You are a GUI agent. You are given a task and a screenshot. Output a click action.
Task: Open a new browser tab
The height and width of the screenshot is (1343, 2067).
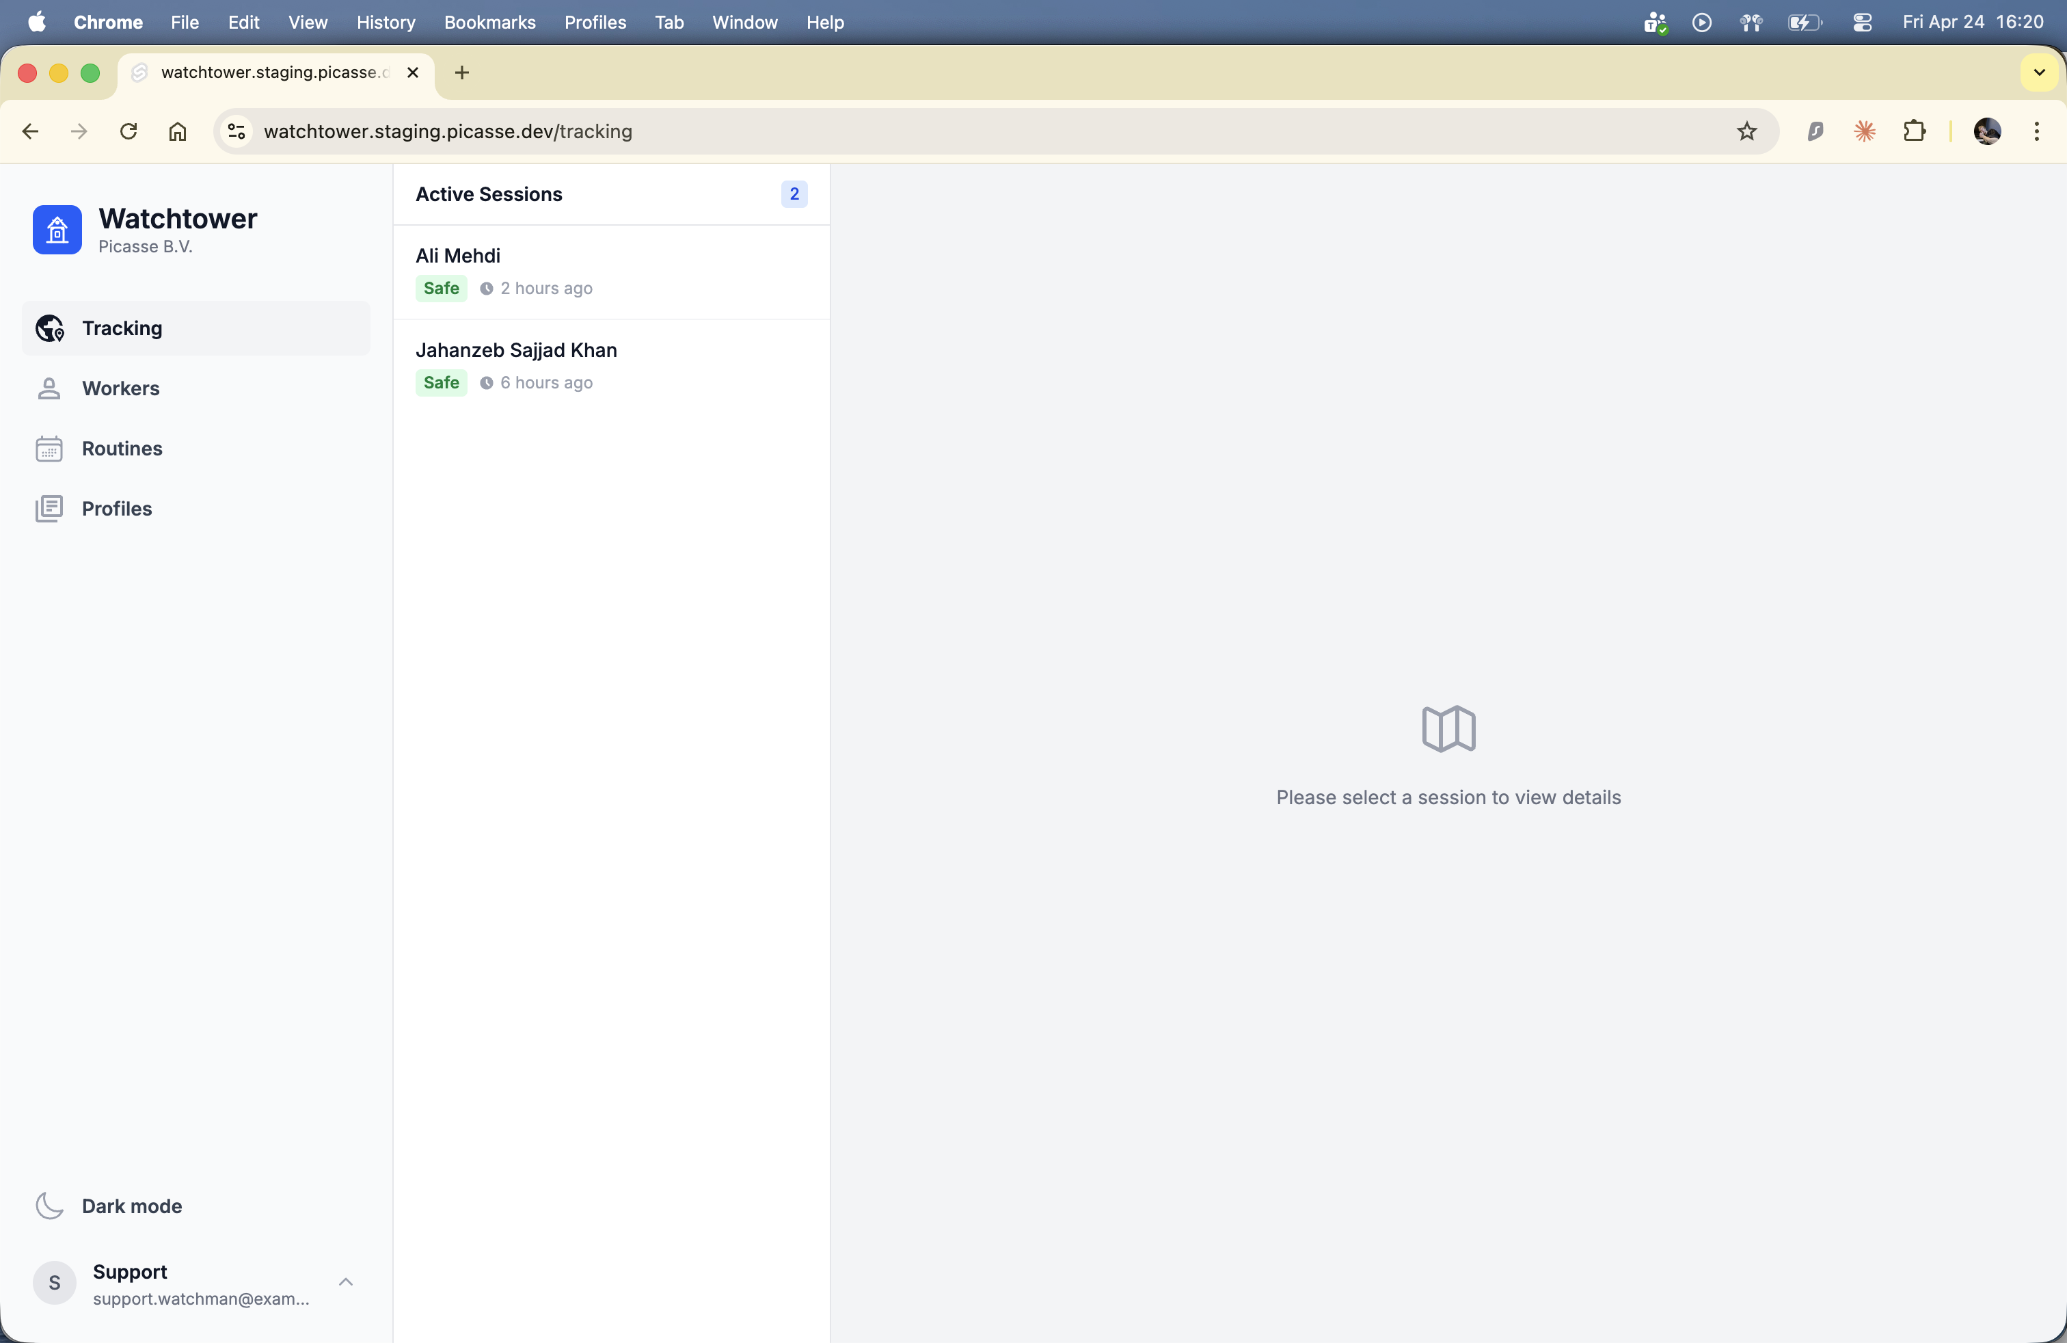pos(462,72)
